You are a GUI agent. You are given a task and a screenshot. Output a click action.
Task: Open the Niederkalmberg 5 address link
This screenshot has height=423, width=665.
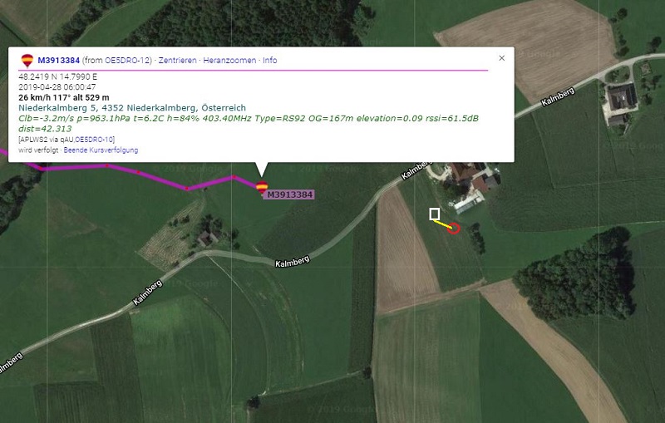point(132,108)
